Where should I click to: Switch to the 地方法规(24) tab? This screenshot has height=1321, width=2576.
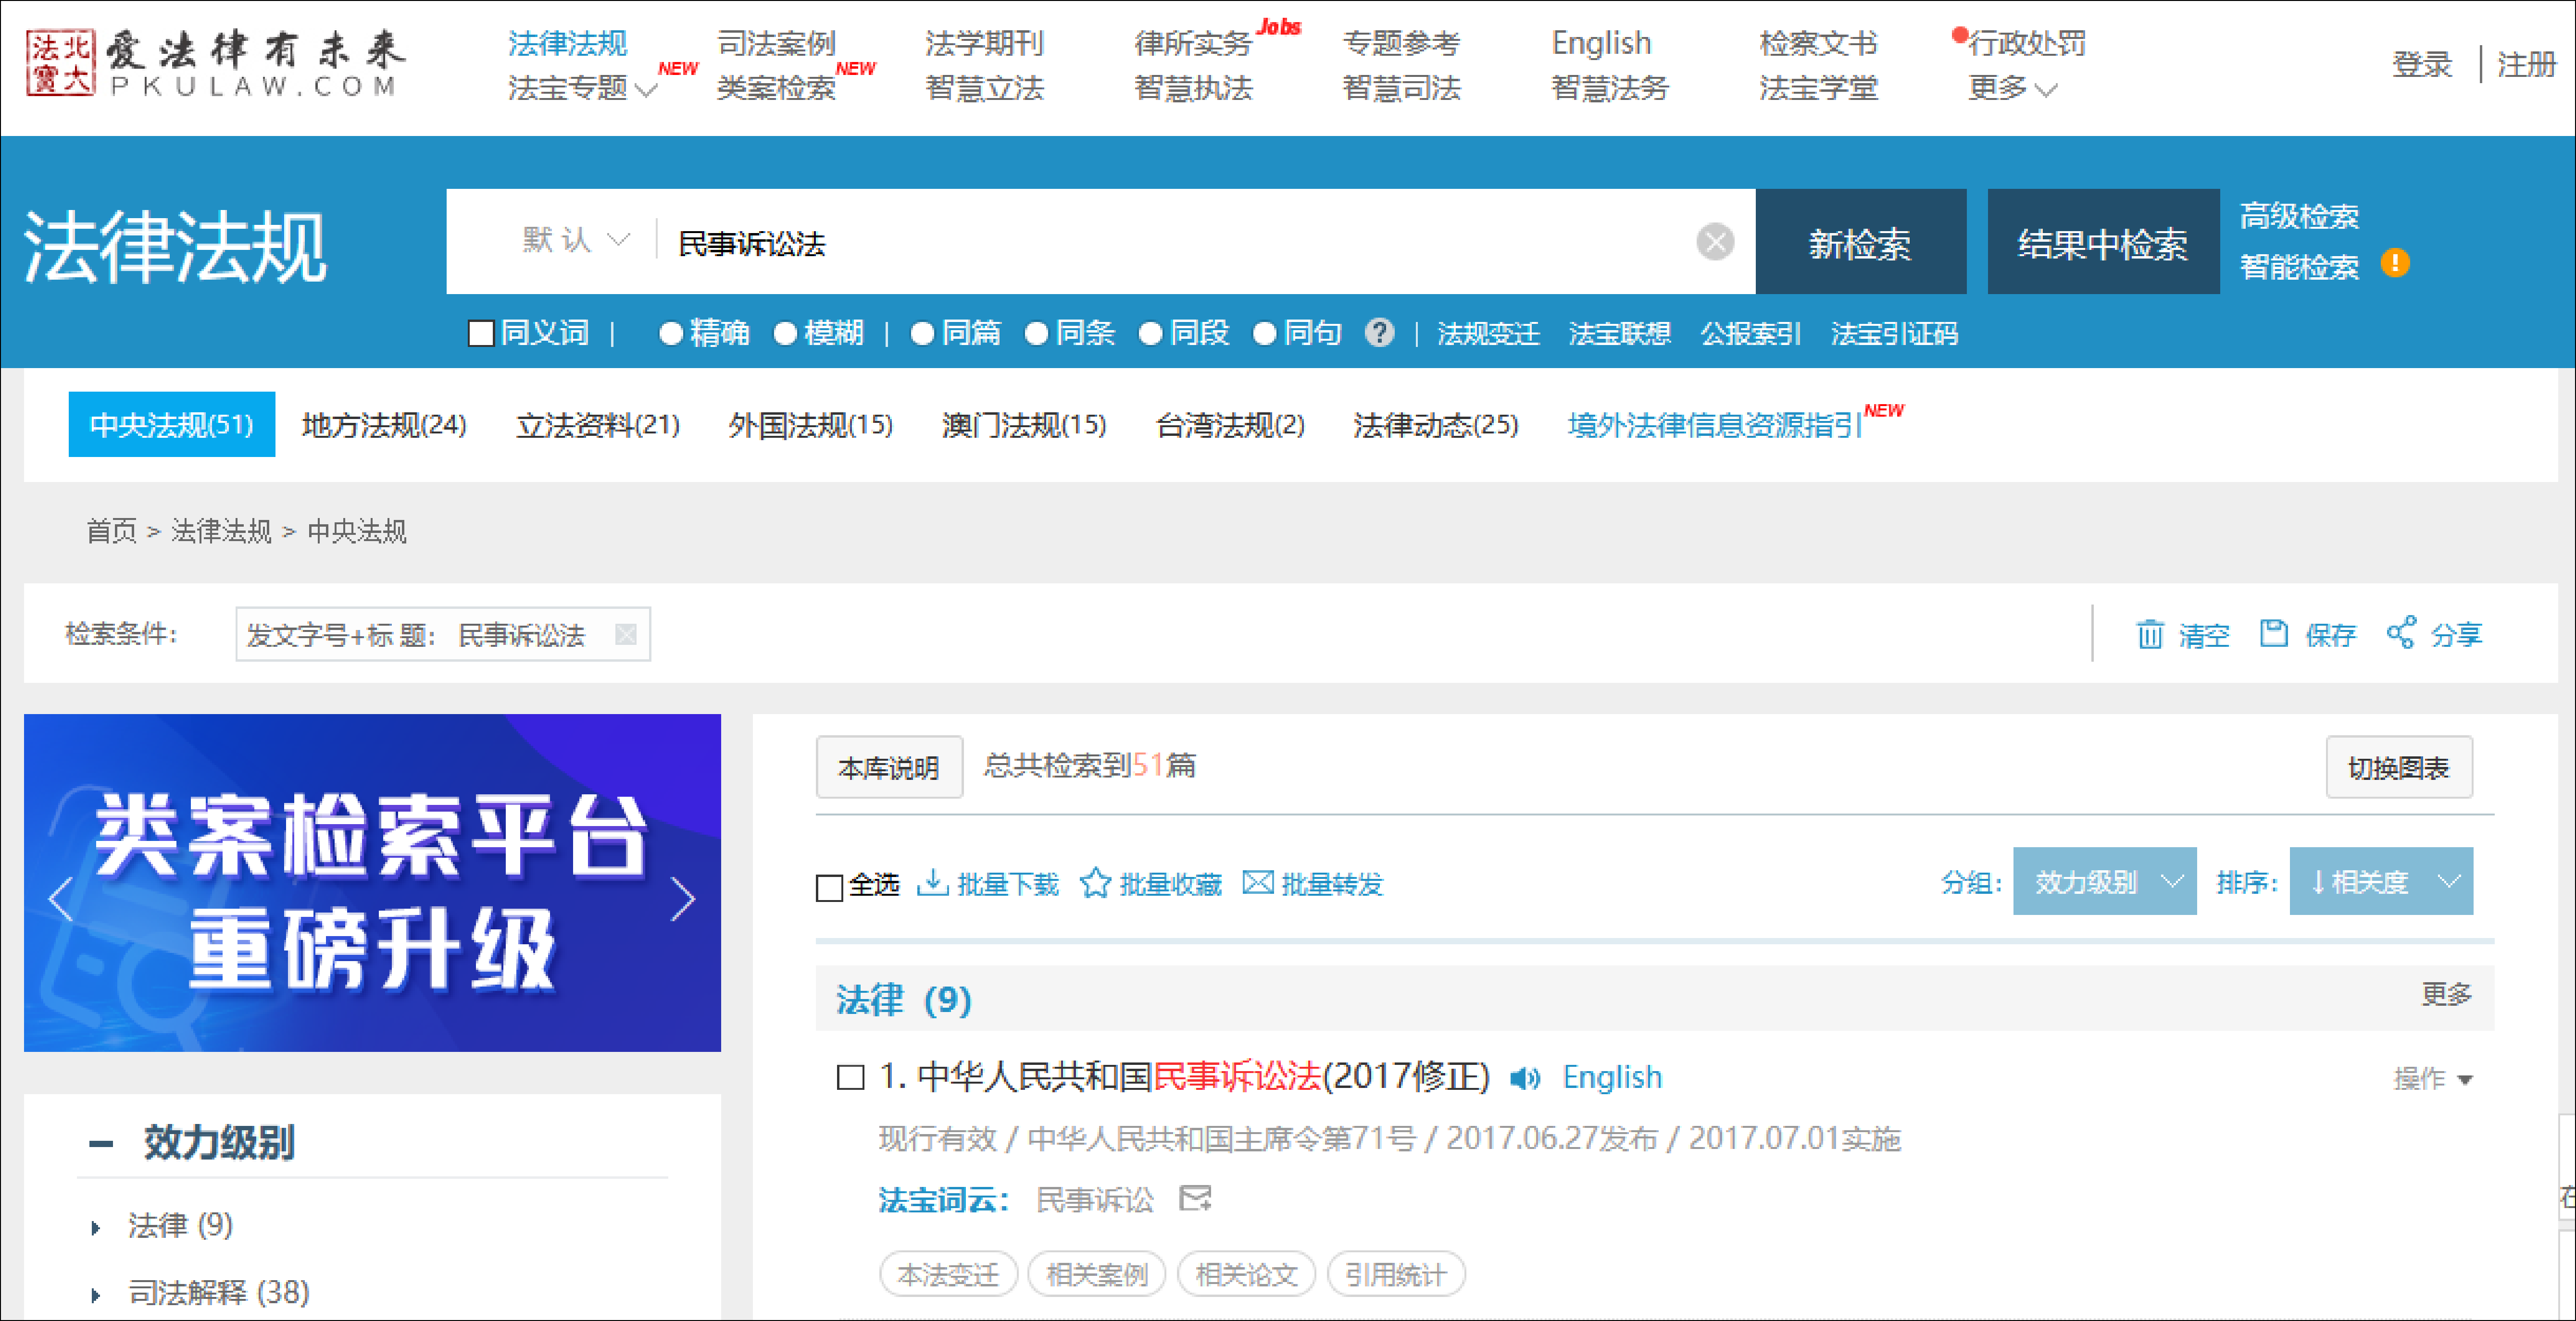(384, 425)
